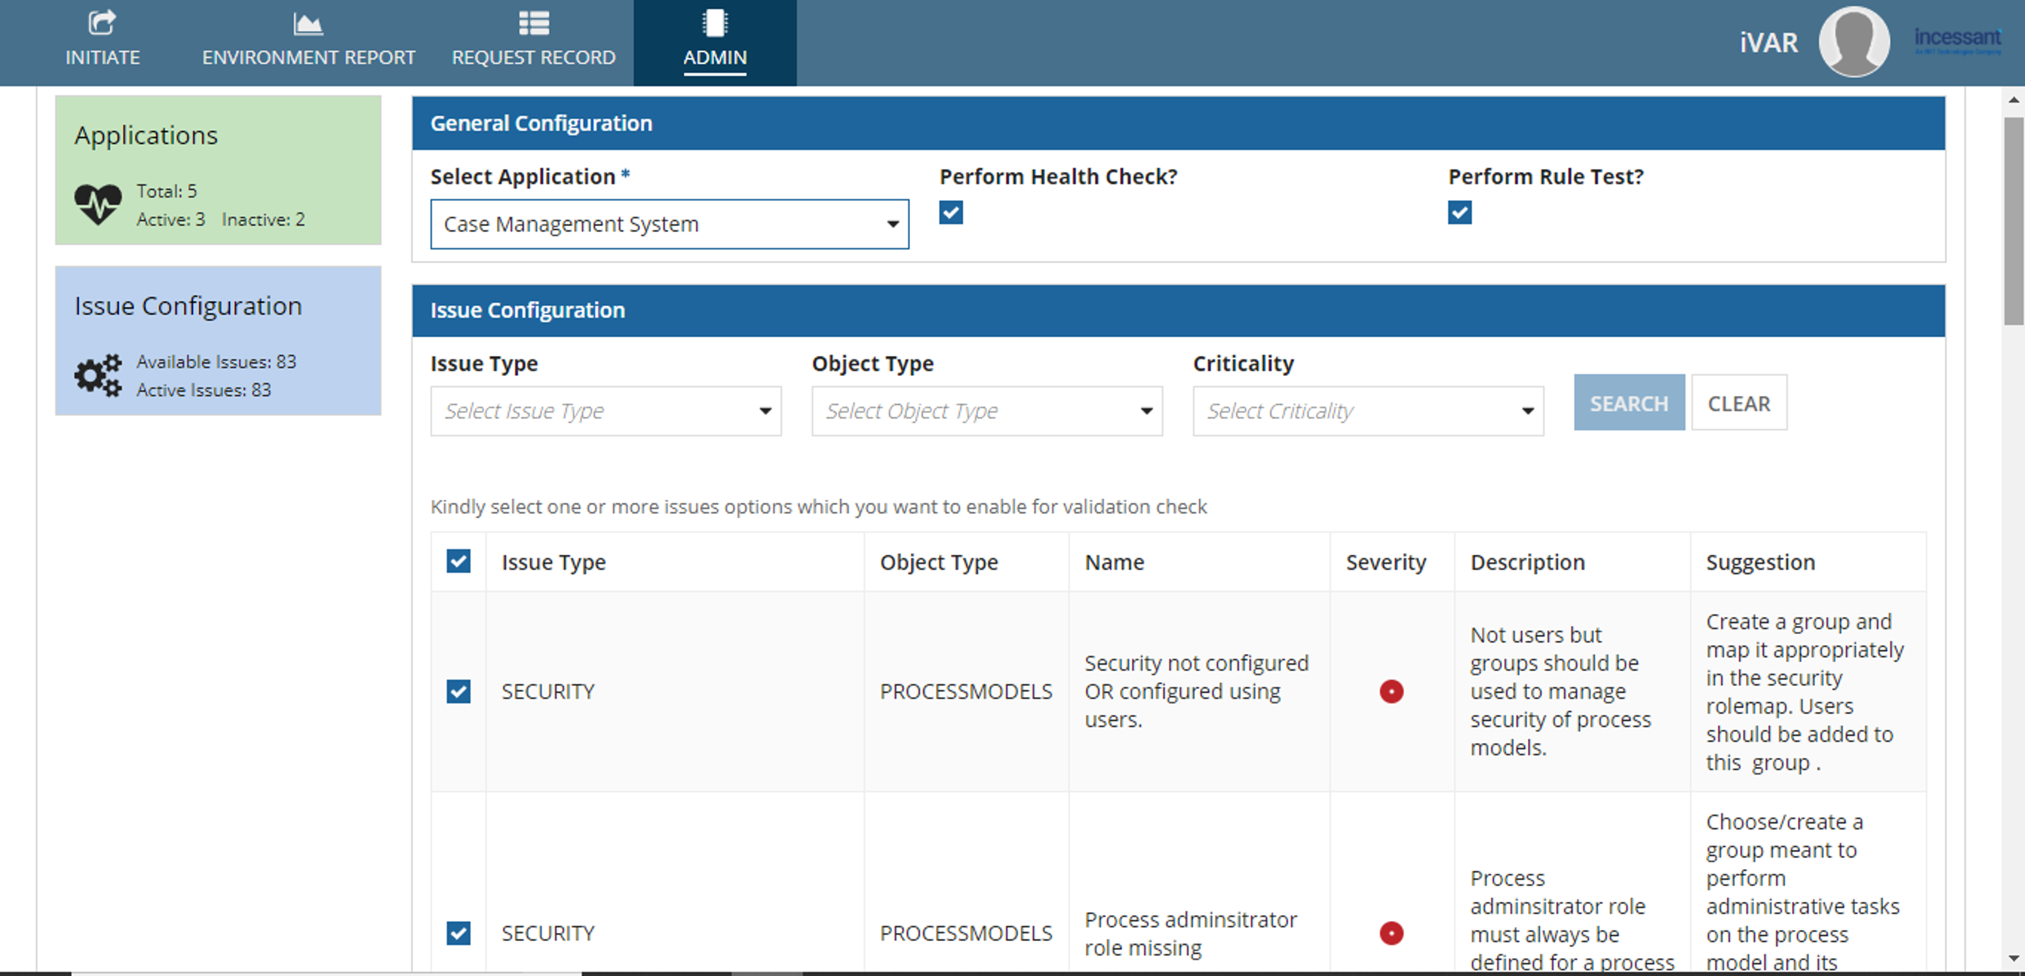Open the user profile avatar

click(x=1855, y=42)
